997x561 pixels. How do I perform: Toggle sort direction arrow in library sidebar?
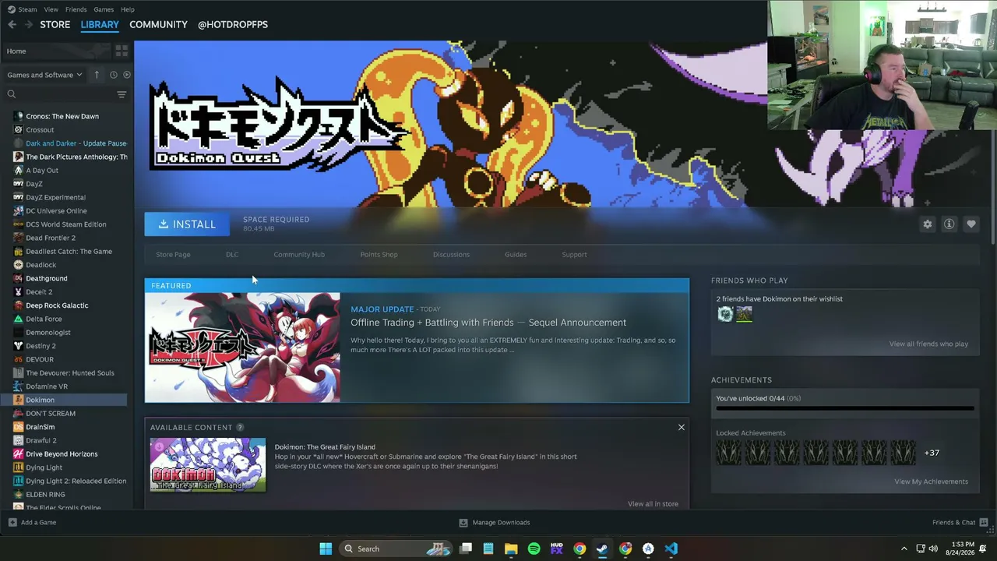[97, 75]
